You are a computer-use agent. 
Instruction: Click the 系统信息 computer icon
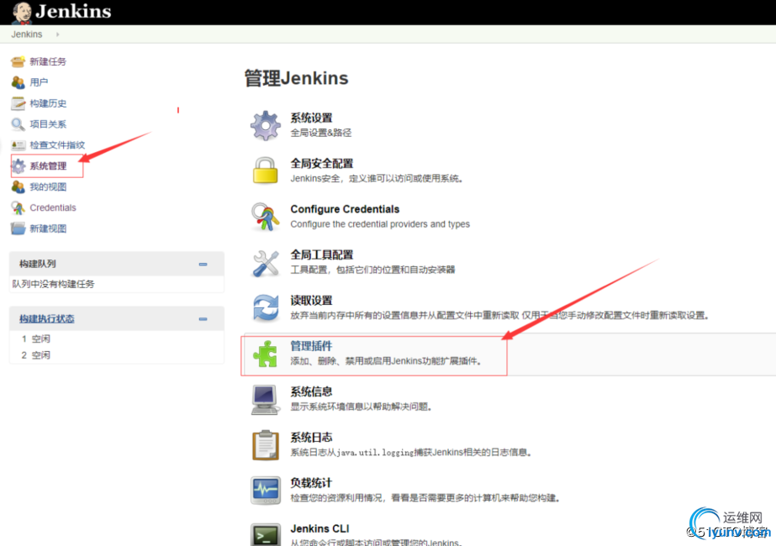[266, 400]
